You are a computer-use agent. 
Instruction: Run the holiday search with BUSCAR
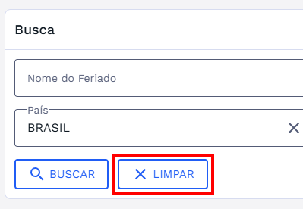[62, 174]
